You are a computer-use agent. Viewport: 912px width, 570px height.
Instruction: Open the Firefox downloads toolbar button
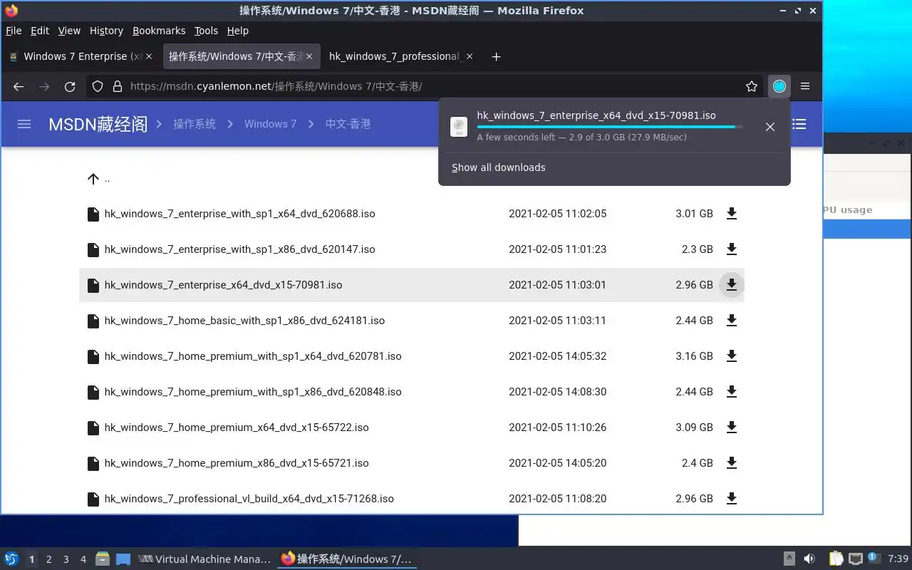point(779,86)
